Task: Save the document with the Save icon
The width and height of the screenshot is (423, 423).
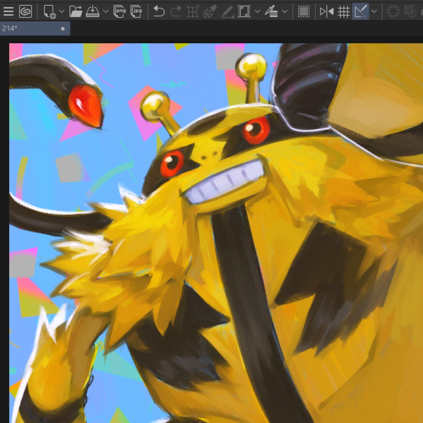Action: coord(92,12)
